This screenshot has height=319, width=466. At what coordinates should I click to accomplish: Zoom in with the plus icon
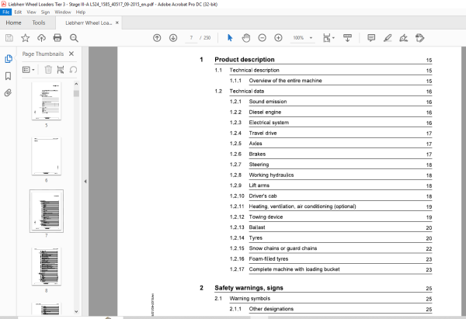(278, 38)
